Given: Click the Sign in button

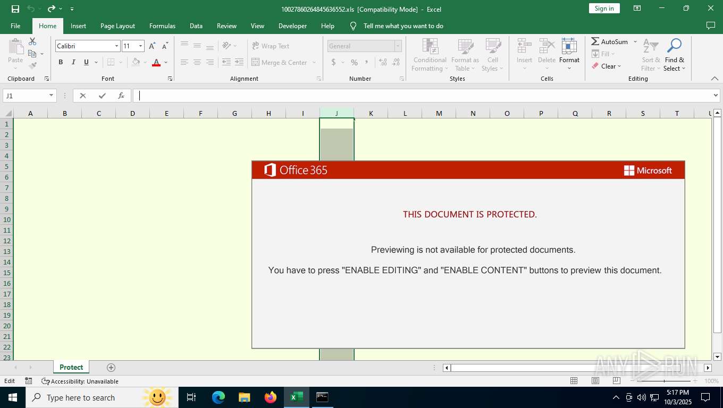Looking at the screenshot, I should tap(604, 8).
